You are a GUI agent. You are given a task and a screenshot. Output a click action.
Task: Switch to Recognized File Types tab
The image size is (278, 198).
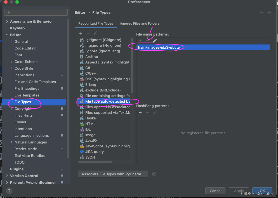click(x=95, y=23)
